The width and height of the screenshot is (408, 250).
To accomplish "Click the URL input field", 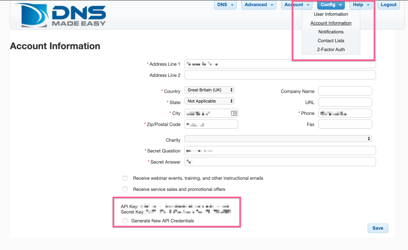I will (345, 102).
